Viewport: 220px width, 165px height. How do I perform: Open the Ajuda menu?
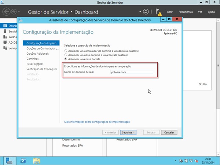(211, 12)
